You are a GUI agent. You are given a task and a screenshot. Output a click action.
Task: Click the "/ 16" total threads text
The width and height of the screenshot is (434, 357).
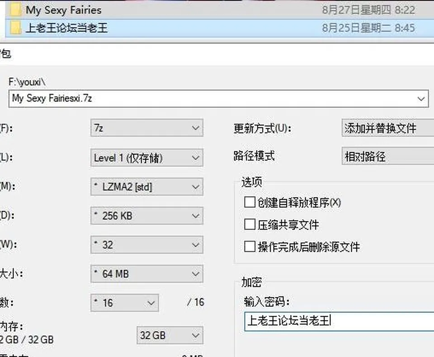(x=195, y=302)
